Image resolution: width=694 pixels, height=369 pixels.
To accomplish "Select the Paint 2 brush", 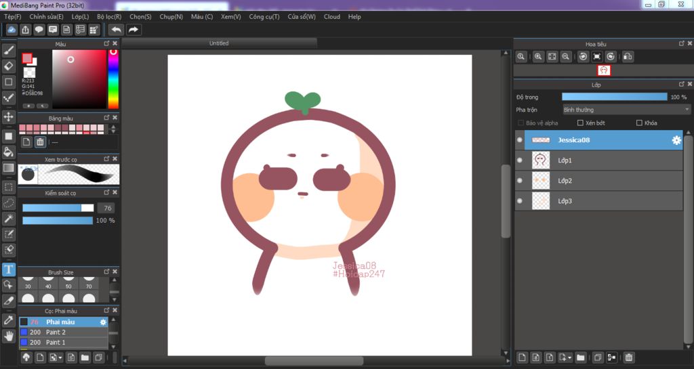I will 63,332.
